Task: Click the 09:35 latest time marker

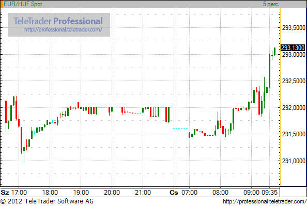Action: coord(270,193)
